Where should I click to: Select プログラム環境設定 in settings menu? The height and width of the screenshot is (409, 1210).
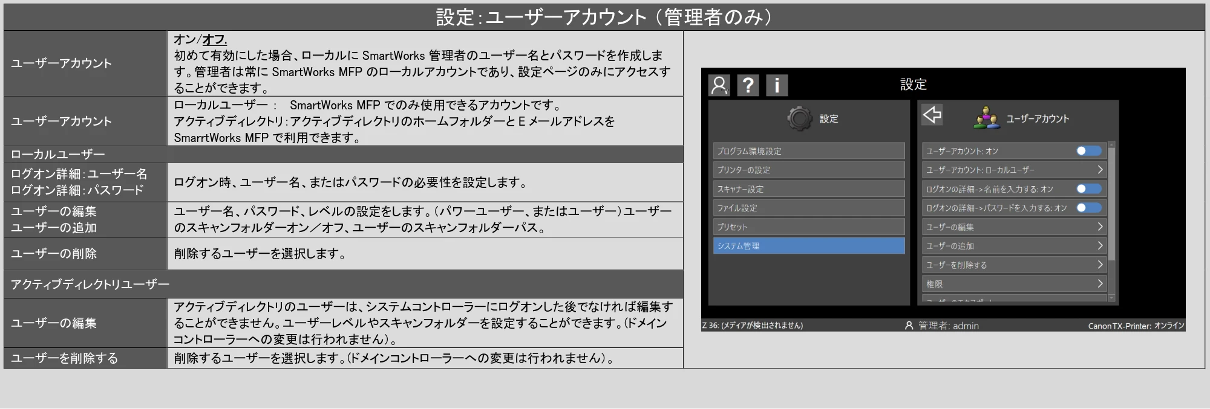tap(809, 151)
